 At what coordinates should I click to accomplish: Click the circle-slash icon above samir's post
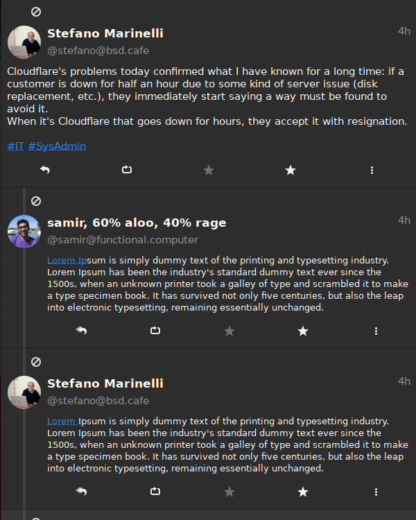[x=36, y=201]
